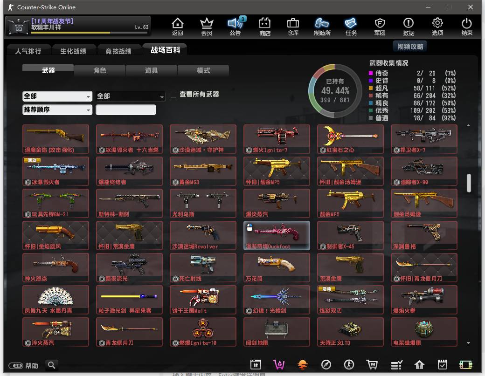Click the pink shopping basket icon
Image resolution: width=485 pixels, height=376 pixels.
coord(279,365)
